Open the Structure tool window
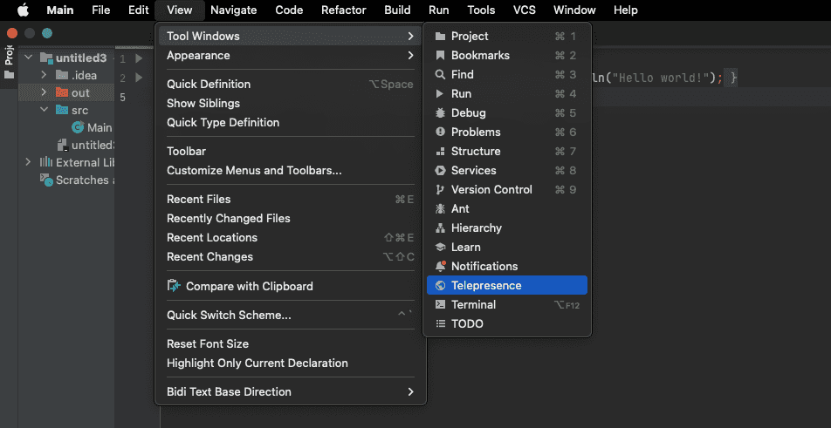This screenshot has height=428, width=831. 507,152
